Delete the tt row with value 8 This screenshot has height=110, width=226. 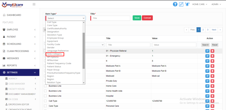point(212,61)
